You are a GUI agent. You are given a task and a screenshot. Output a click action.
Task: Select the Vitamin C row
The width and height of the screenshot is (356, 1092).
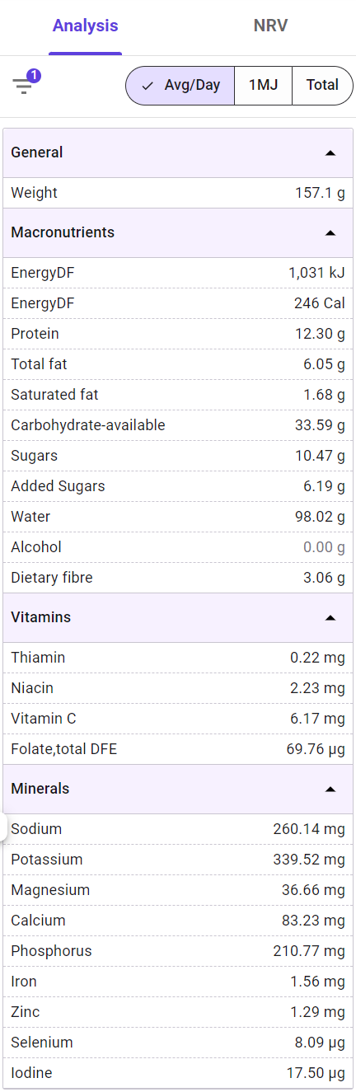click(178, 719)
